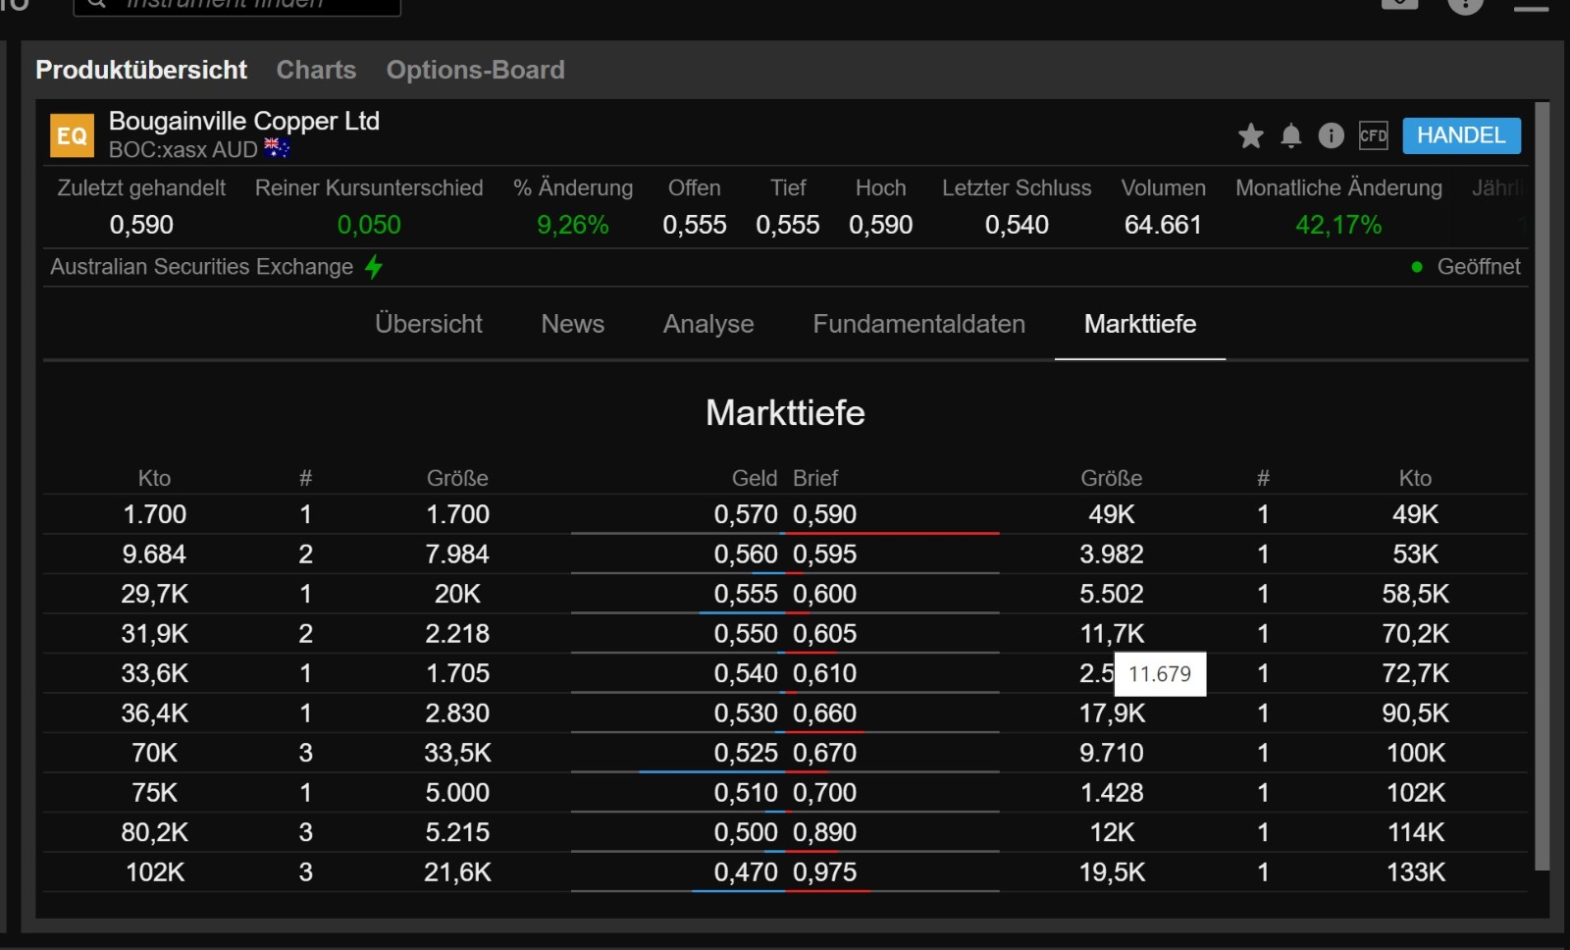Click the bid size 20K
The image size is (1570, 950).
[457, 594]
